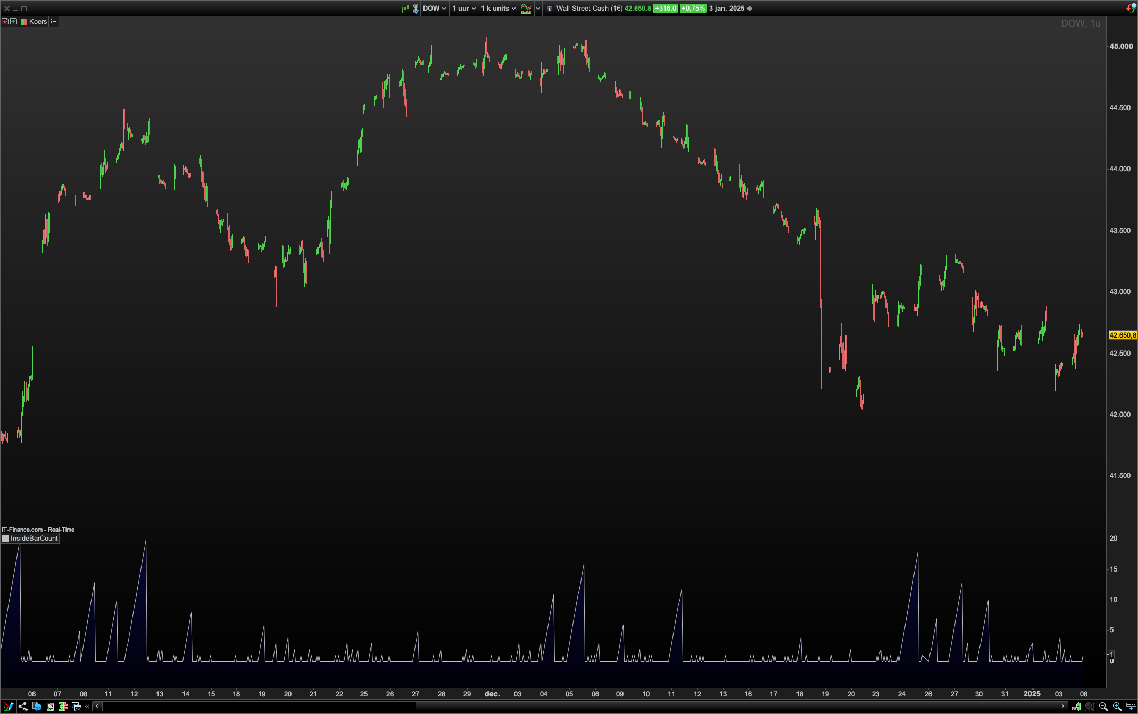Open the order book icon
Viewport: 1138px width, 714px height.
click(x=63, y=707)
